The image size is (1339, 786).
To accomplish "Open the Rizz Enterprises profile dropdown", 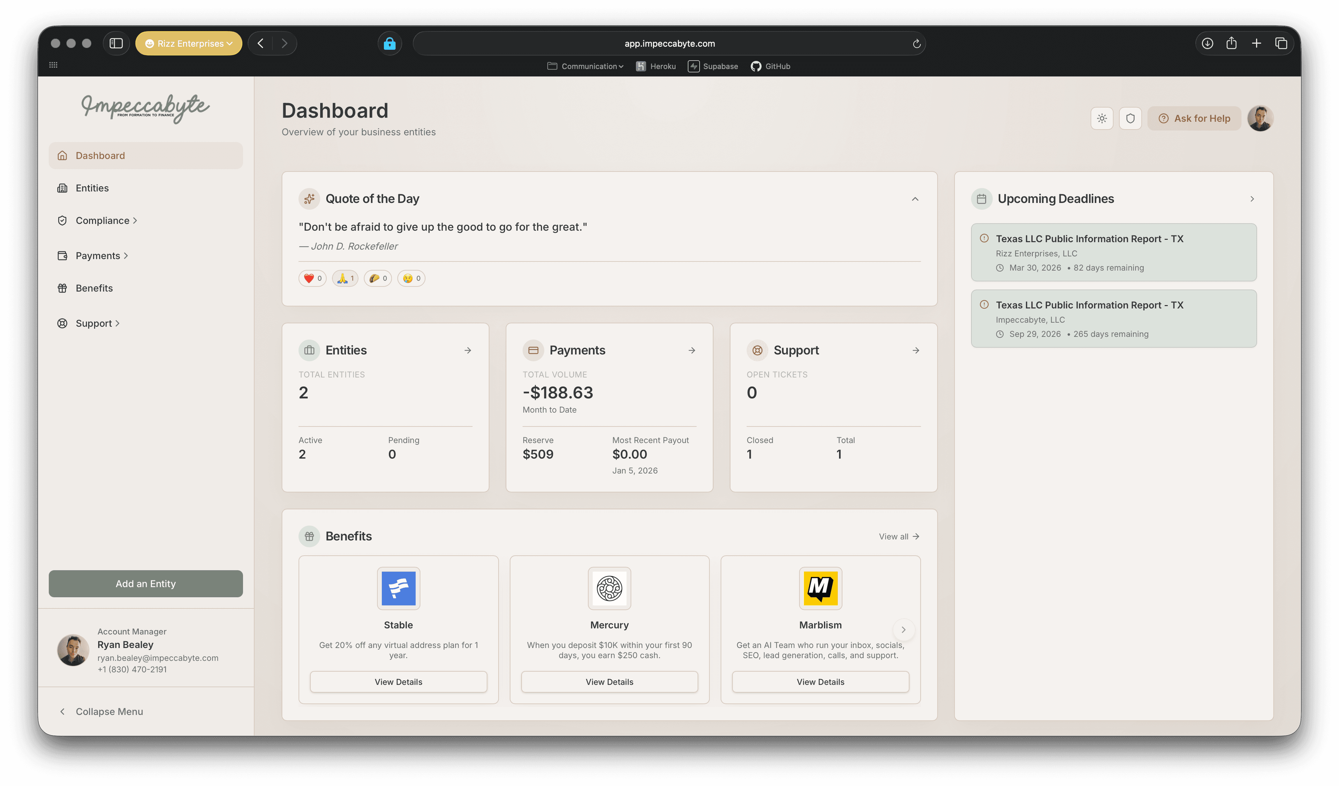I will coord(189,44).
